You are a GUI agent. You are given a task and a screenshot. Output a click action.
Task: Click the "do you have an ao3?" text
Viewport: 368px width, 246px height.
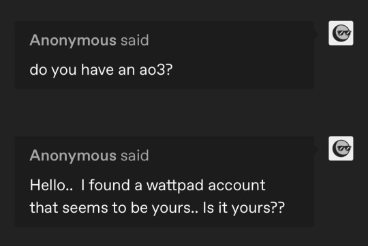pyautogui.click(x=101, y=70)
